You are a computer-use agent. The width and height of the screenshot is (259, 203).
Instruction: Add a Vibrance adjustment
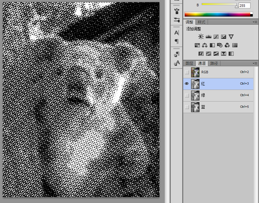click(x=231, y=37)
